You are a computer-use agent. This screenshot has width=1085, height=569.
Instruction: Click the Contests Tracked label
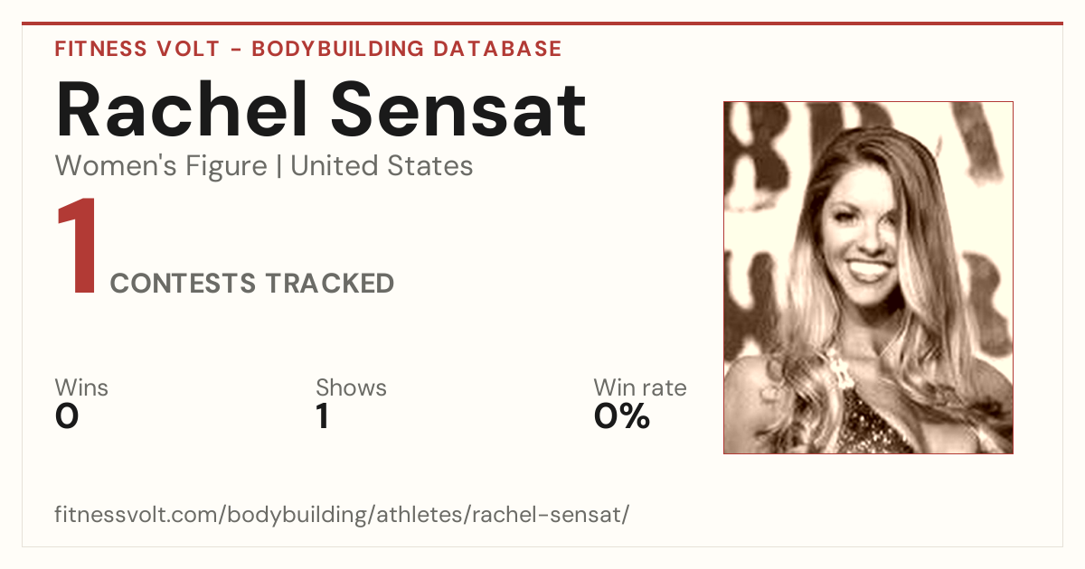click(x=251, y=284)
